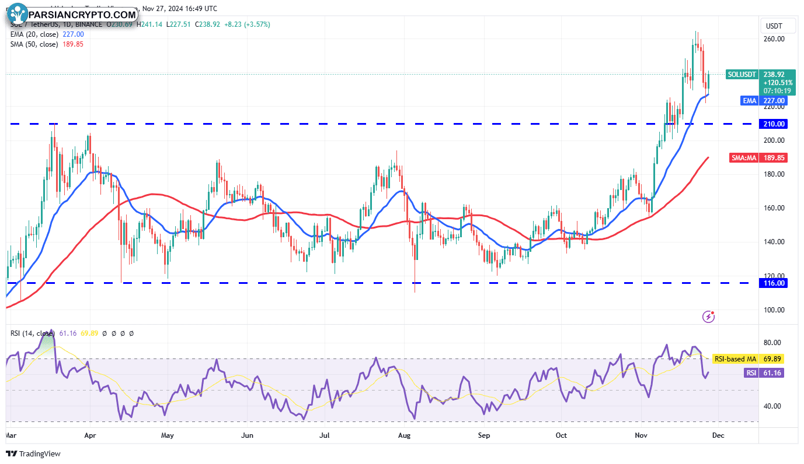Click the 180.00 price axis value
This screenshot has width=804, height=464.
(x=774, y=174)
